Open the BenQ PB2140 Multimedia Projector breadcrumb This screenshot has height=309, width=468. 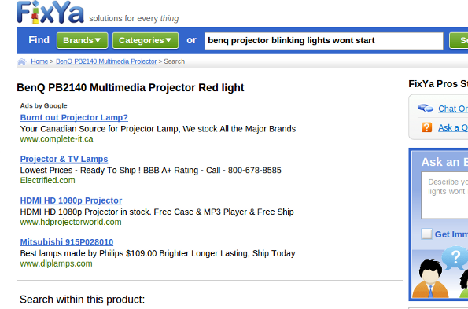click(x=106, y=61)
